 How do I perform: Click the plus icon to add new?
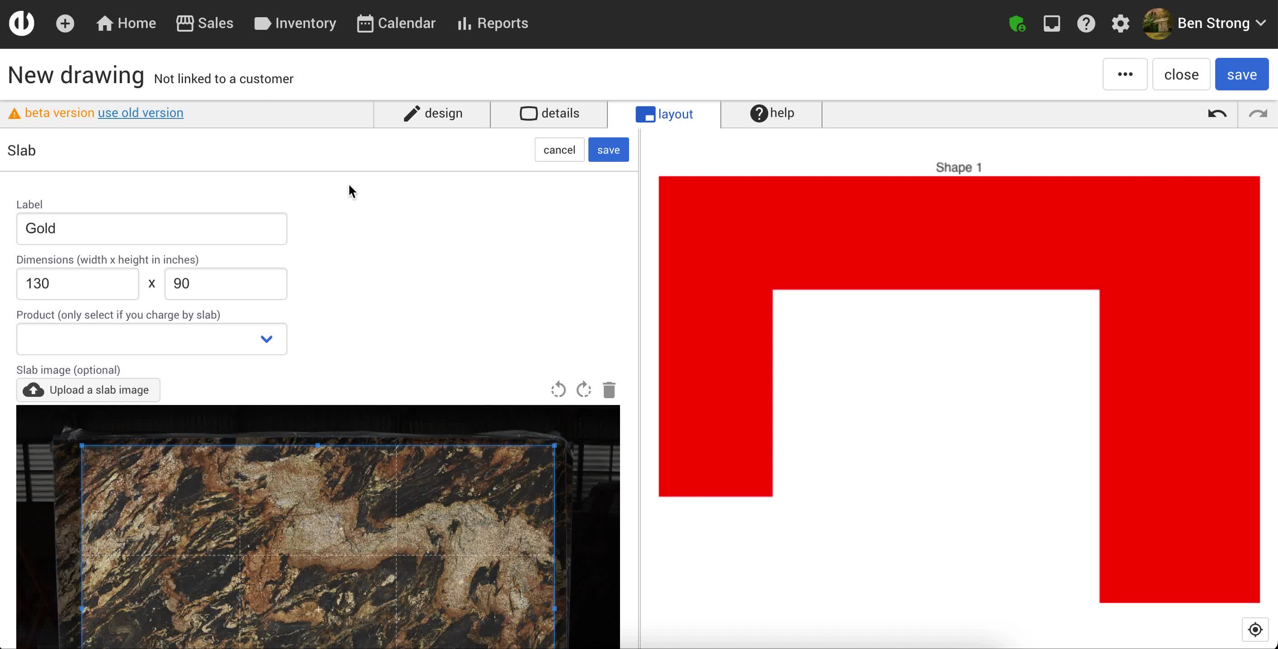[65, 24]
